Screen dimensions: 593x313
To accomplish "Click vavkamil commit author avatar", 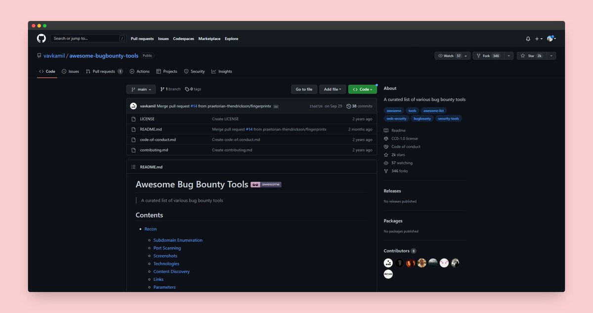I will click(133, 106).
